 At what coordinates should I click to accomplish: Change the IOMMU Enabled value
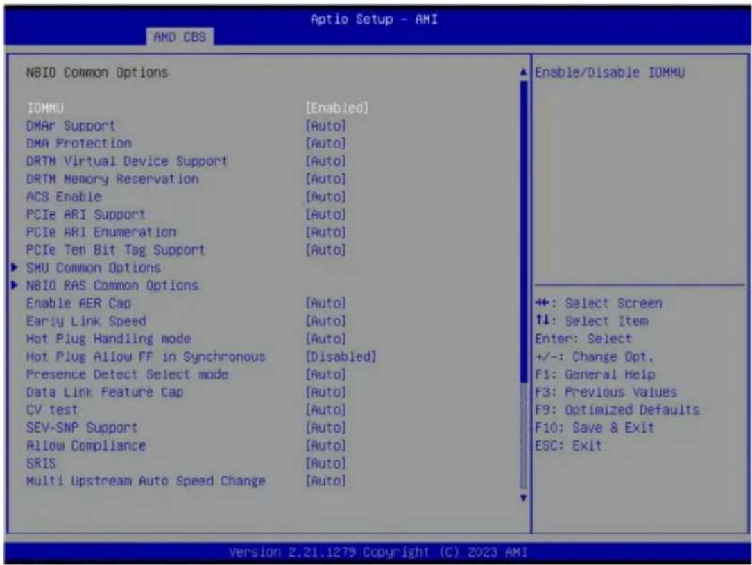pyautogui.click(x=337, y=108)
